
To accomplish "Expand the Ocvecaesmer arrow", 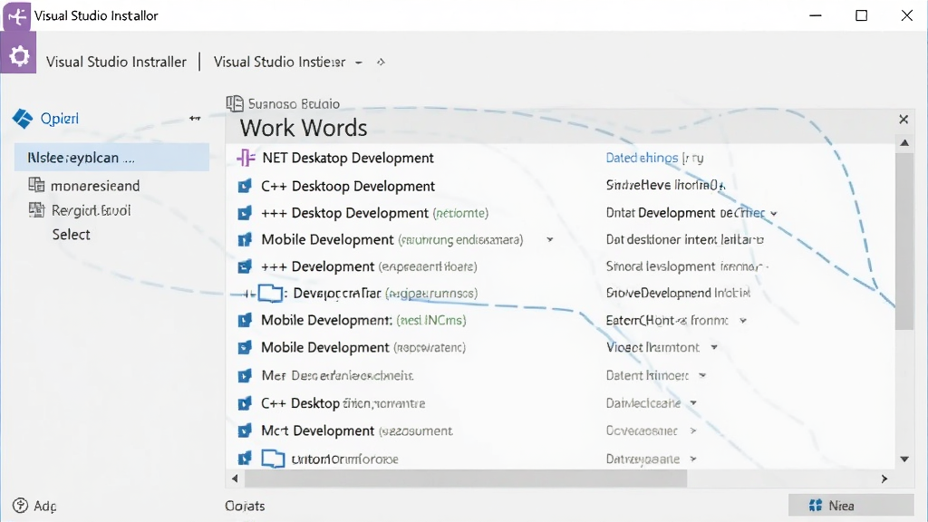I will 693,430.
